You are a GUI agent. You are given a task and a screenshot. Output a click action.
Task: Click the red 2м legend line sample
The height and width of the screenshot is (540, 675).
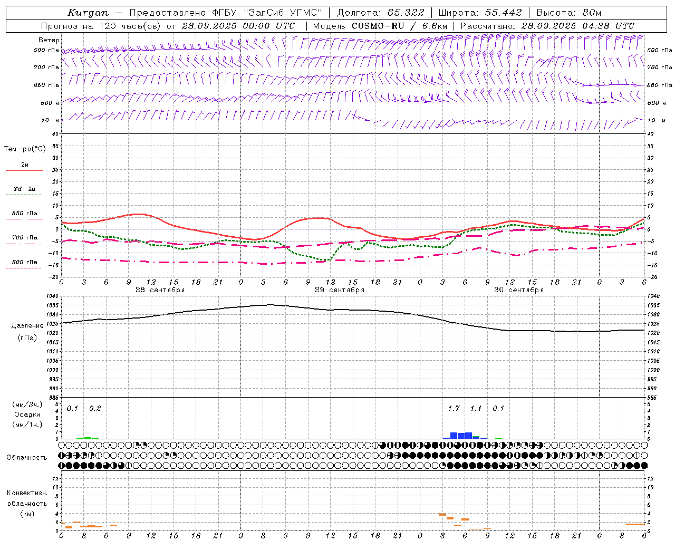(24, 171)
